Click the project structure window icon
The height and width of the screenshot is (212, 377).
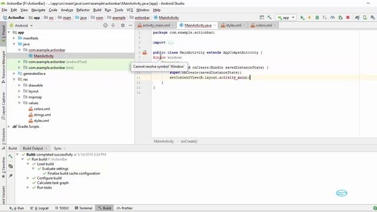[x=262, y=17]
